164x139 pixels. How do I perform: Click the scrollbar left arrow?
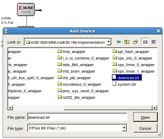(x=10, y=108)
